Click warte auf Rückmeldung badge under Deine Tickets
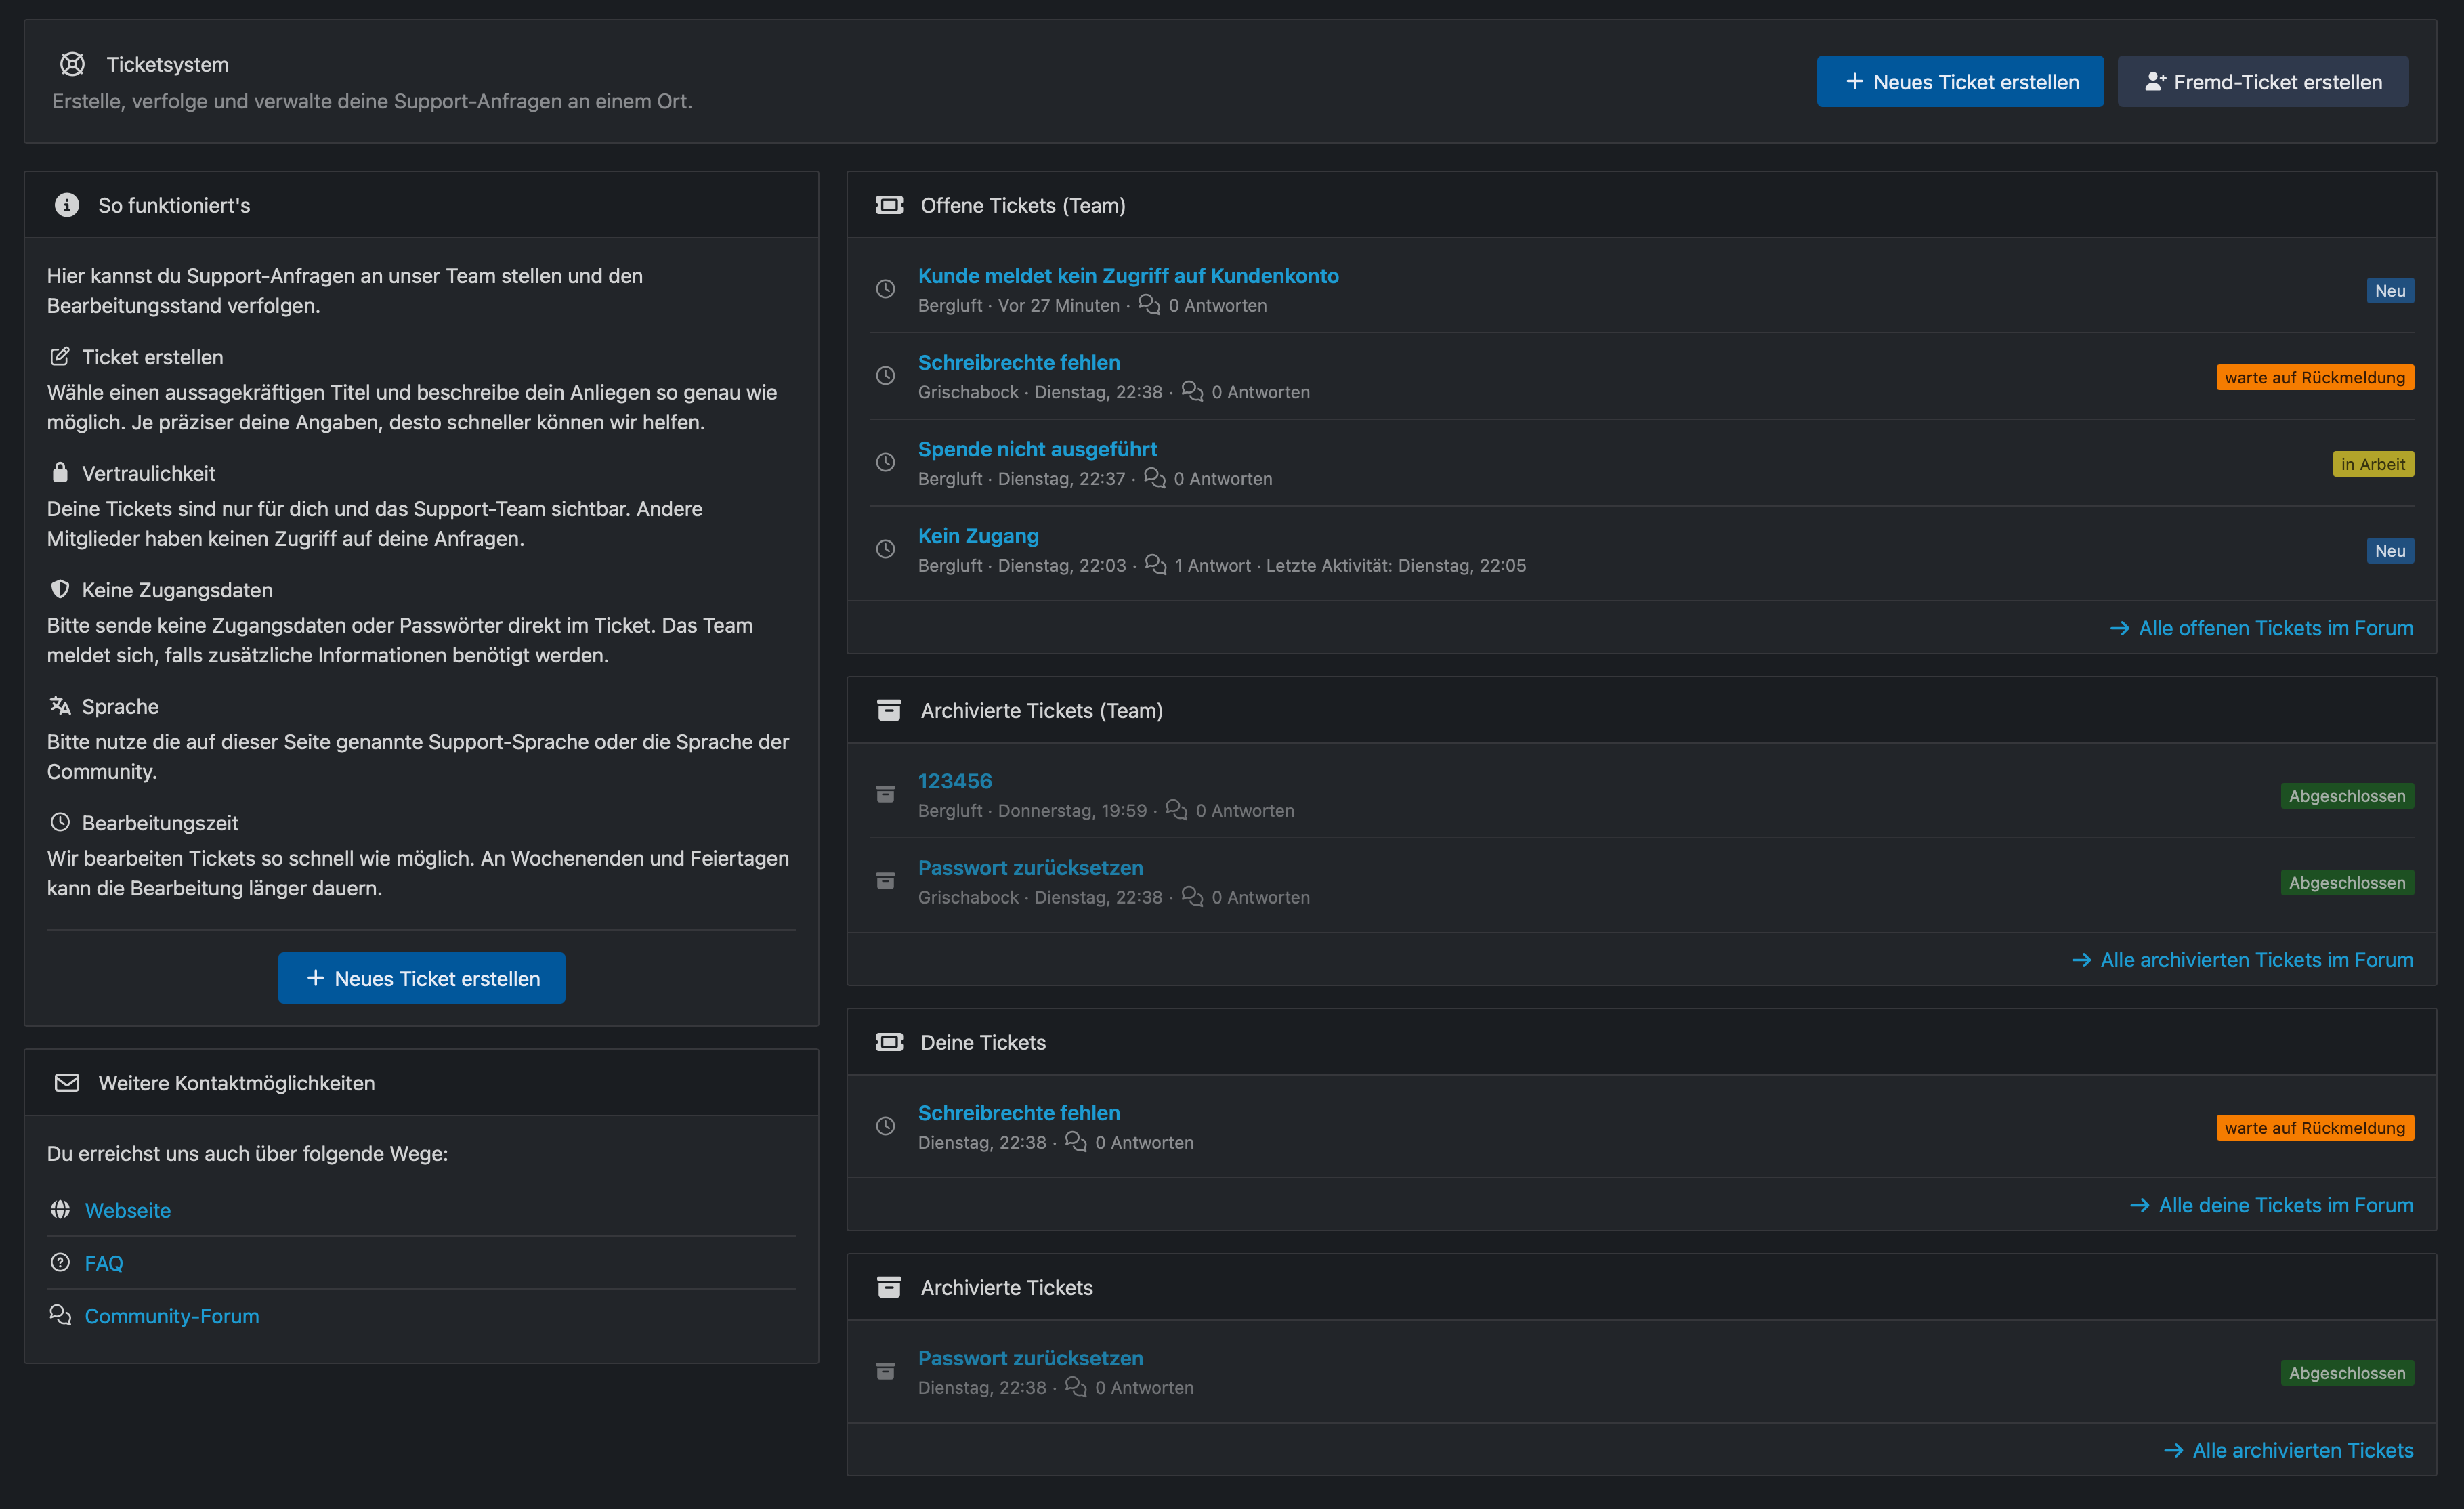This screenshot has width=2464, height=1509. [2315, 1128]
